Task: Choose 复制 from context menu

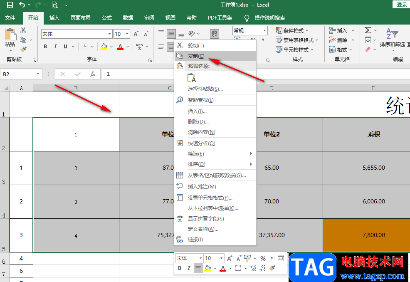Action: 215,56
